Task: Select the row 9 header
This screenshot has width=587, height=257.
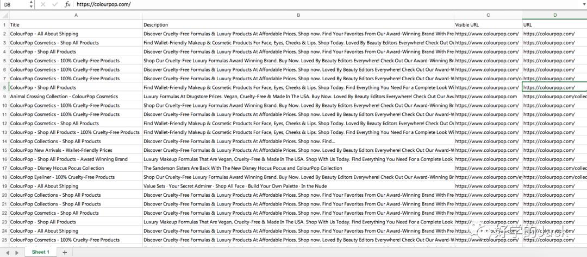Action: pyautogui.click(x=4, y=97)
